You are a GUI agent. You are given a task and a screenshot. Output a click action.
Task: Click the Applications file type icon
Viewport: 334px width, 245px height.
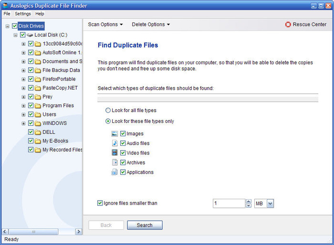pos(115,172)
